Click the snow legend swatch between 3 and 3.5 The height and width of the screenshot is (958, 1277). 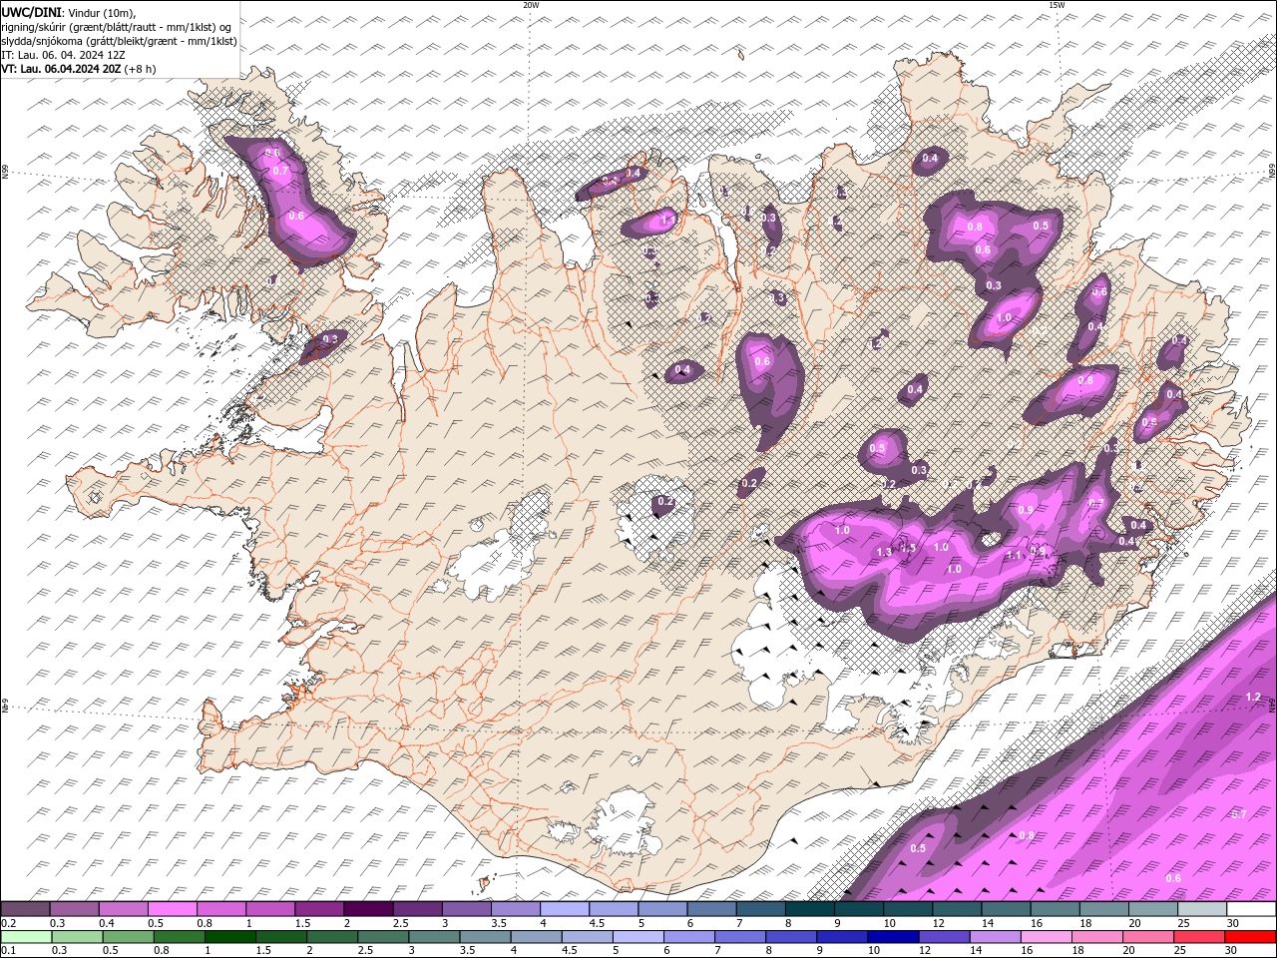coord(466,909)
